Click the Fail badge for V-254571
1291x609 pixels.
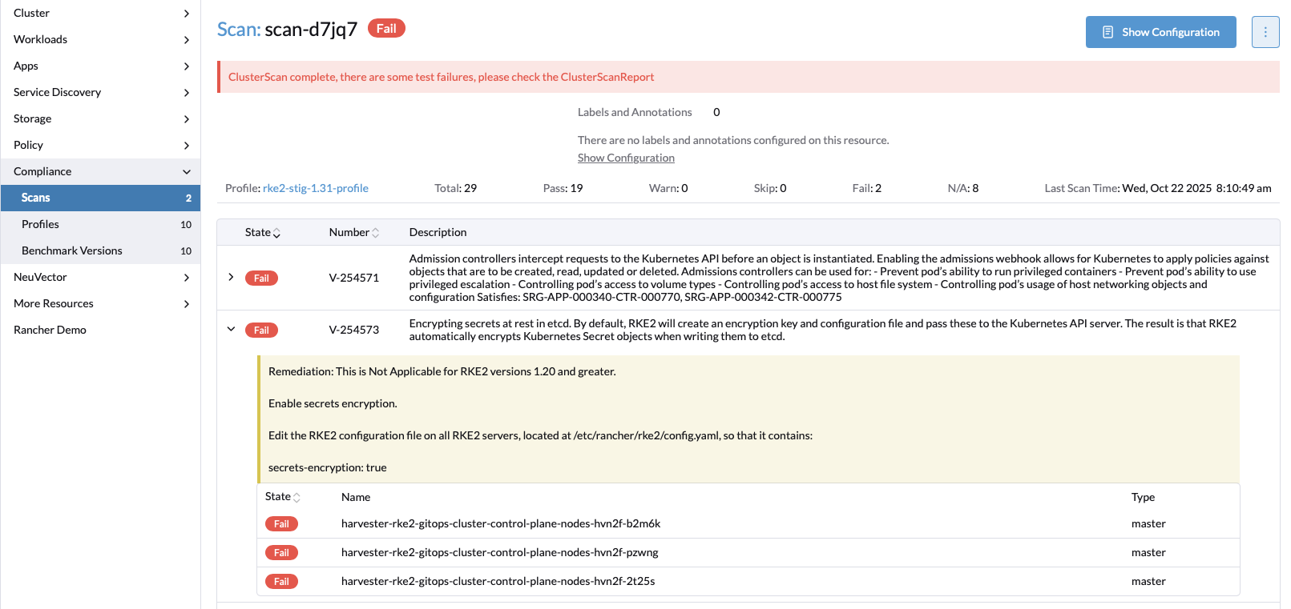[x=261, y=278]
